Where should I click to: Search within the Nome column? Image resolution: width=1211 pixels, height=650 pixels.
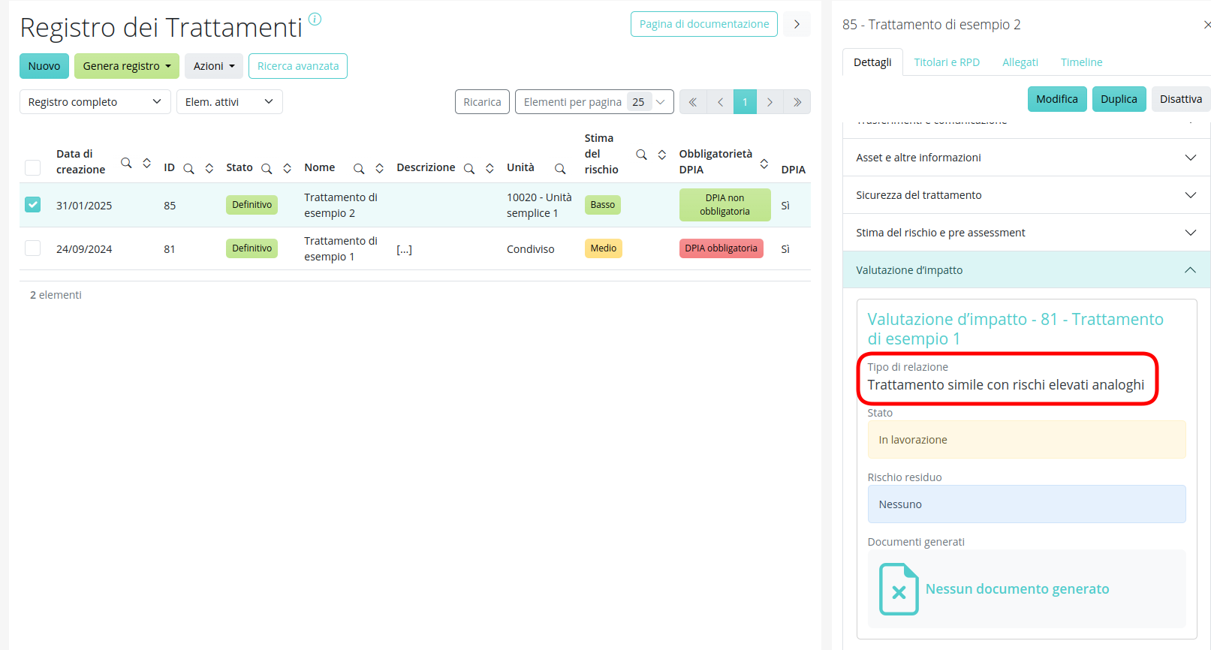point(359,168)
